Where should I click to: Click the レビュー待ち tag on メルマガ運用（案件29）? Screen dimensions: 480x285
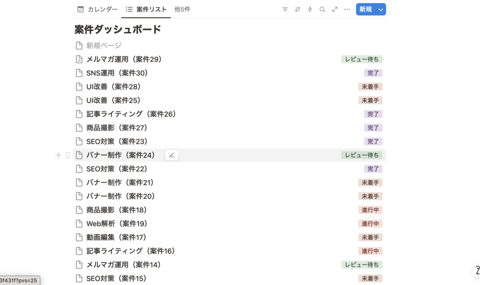pos(361,59)
